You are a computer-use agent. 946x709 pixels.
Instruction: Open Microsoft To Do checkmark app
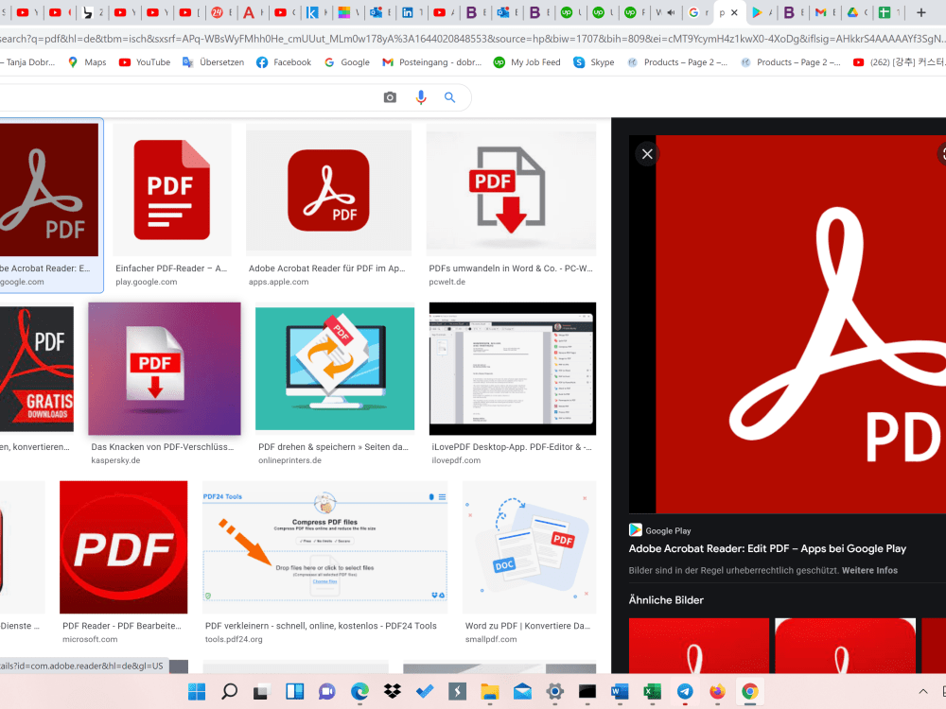point(425,692)
